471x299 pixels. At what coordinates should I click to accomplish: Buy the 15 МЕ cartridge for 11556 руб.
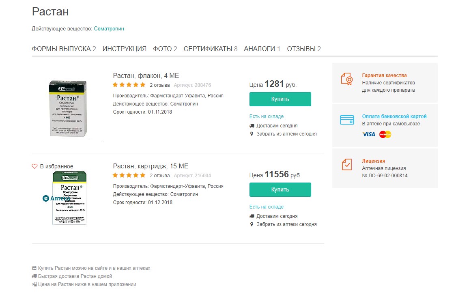click(x=280, y=189)
